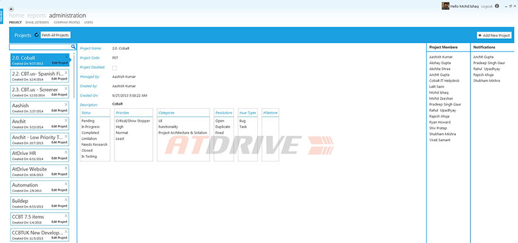Switch to the COMPANY PROFILE tab
Image resolution: width=518 pixels, height=243 pixels.
[66, 22]
